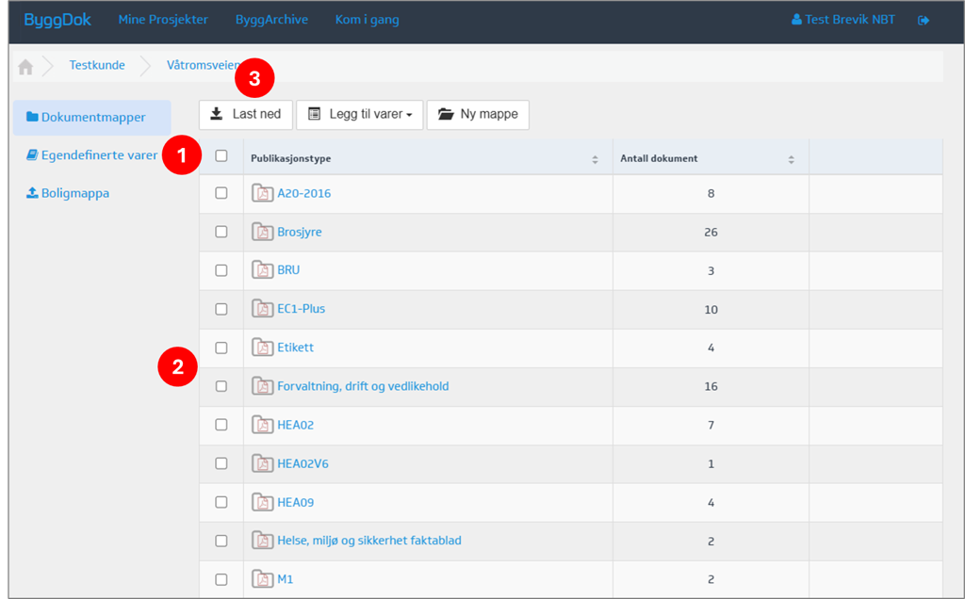Create a folder with Ny mappe button
The height and width of the screenshot is (599, 965).
point(478,115)
